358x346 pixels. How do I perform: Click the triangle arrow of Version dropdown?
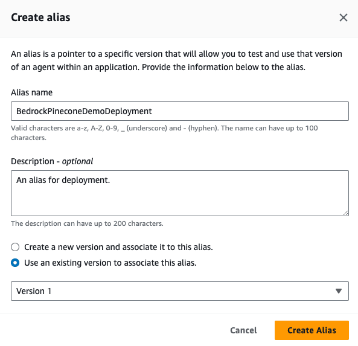point(339,291)
